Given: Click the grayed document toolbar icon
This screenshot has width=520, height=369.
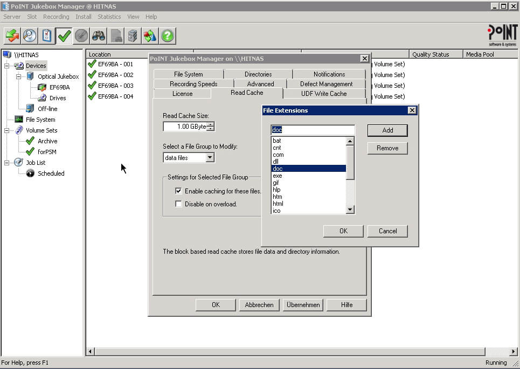Looking at the screenshot, I should pos(116,36).
